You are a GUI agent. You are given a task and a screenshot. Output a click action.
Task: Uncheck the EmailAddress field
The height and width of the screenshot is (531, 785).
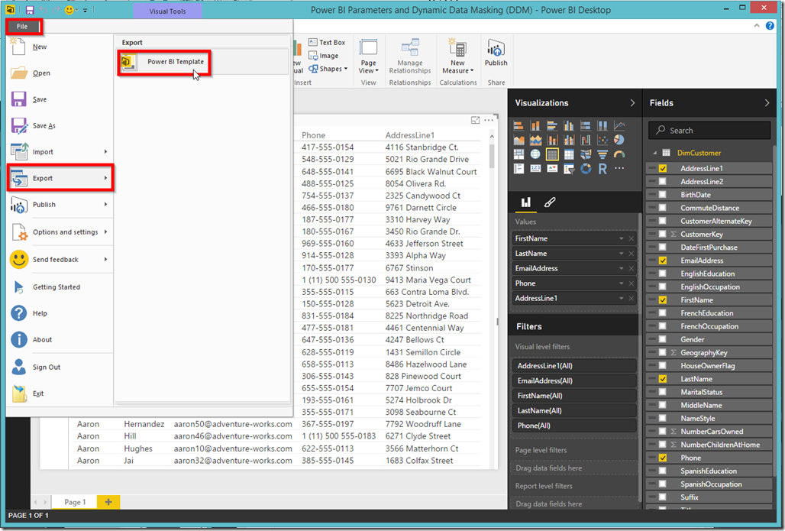pyautogui.click(x=663, y=261)
